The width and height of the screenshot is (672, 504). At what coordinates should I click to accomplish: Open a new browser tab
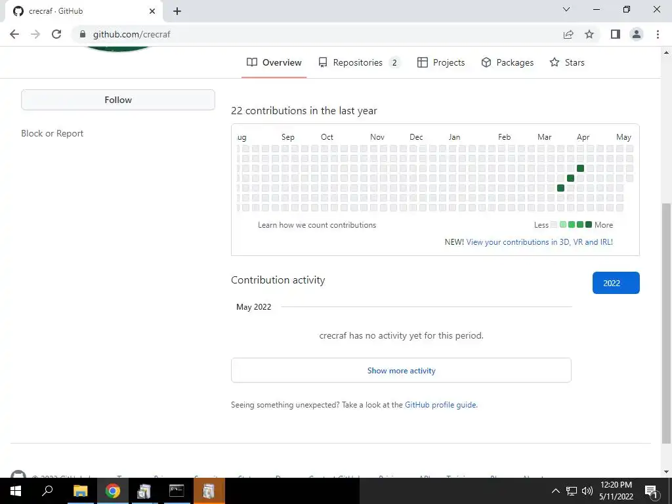click(x=177, y=11)
